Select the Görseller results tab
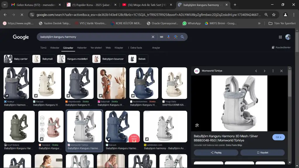This screenshot has width=299, height=168. (x=68, y=48)
